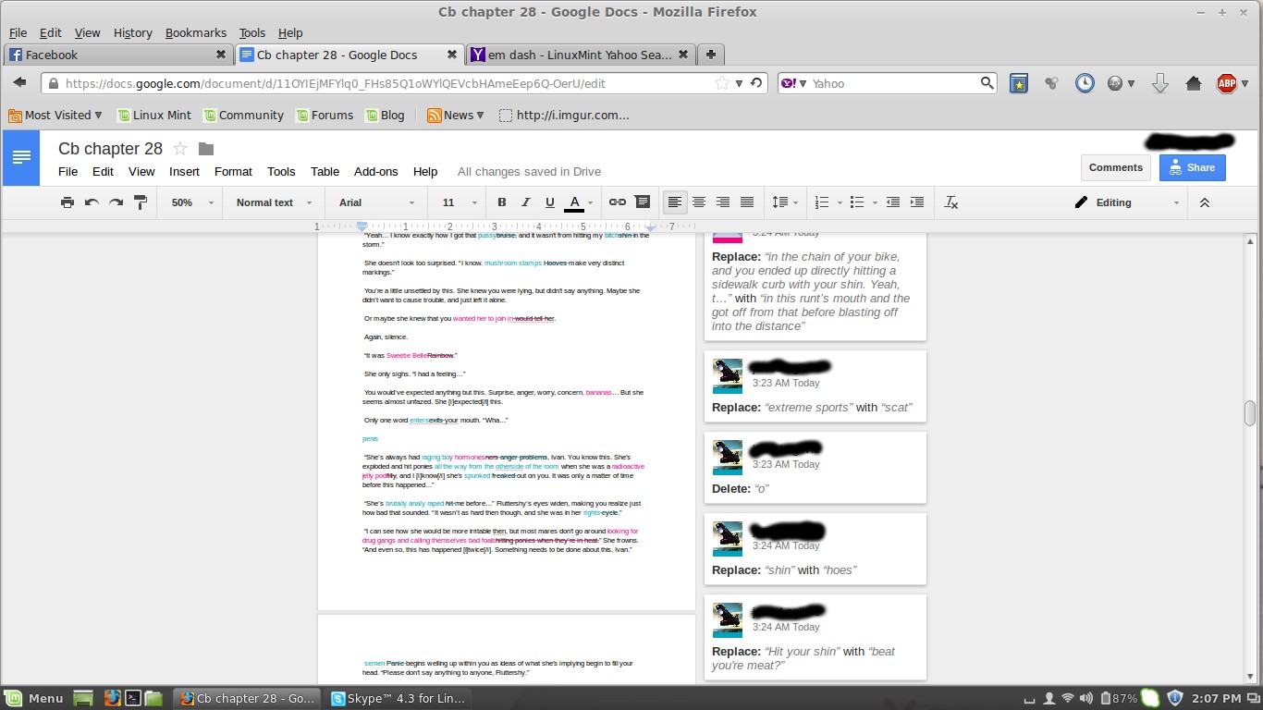
Task: Set right text alignment
Action: pyautogui.click(x=723, y=202)
